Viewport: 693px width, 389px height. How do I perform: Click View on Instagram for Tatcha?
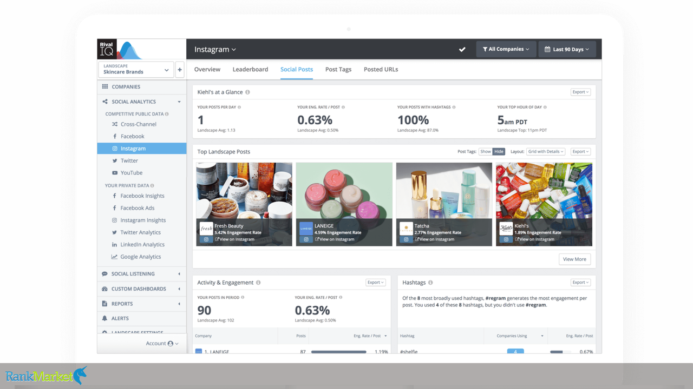pos(434,239)
